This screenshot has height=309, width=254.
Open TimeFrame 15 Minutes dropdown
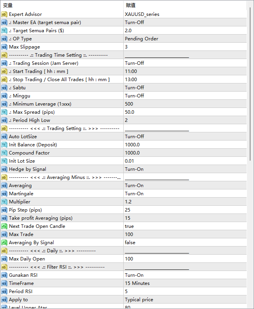tap(137, 283)
